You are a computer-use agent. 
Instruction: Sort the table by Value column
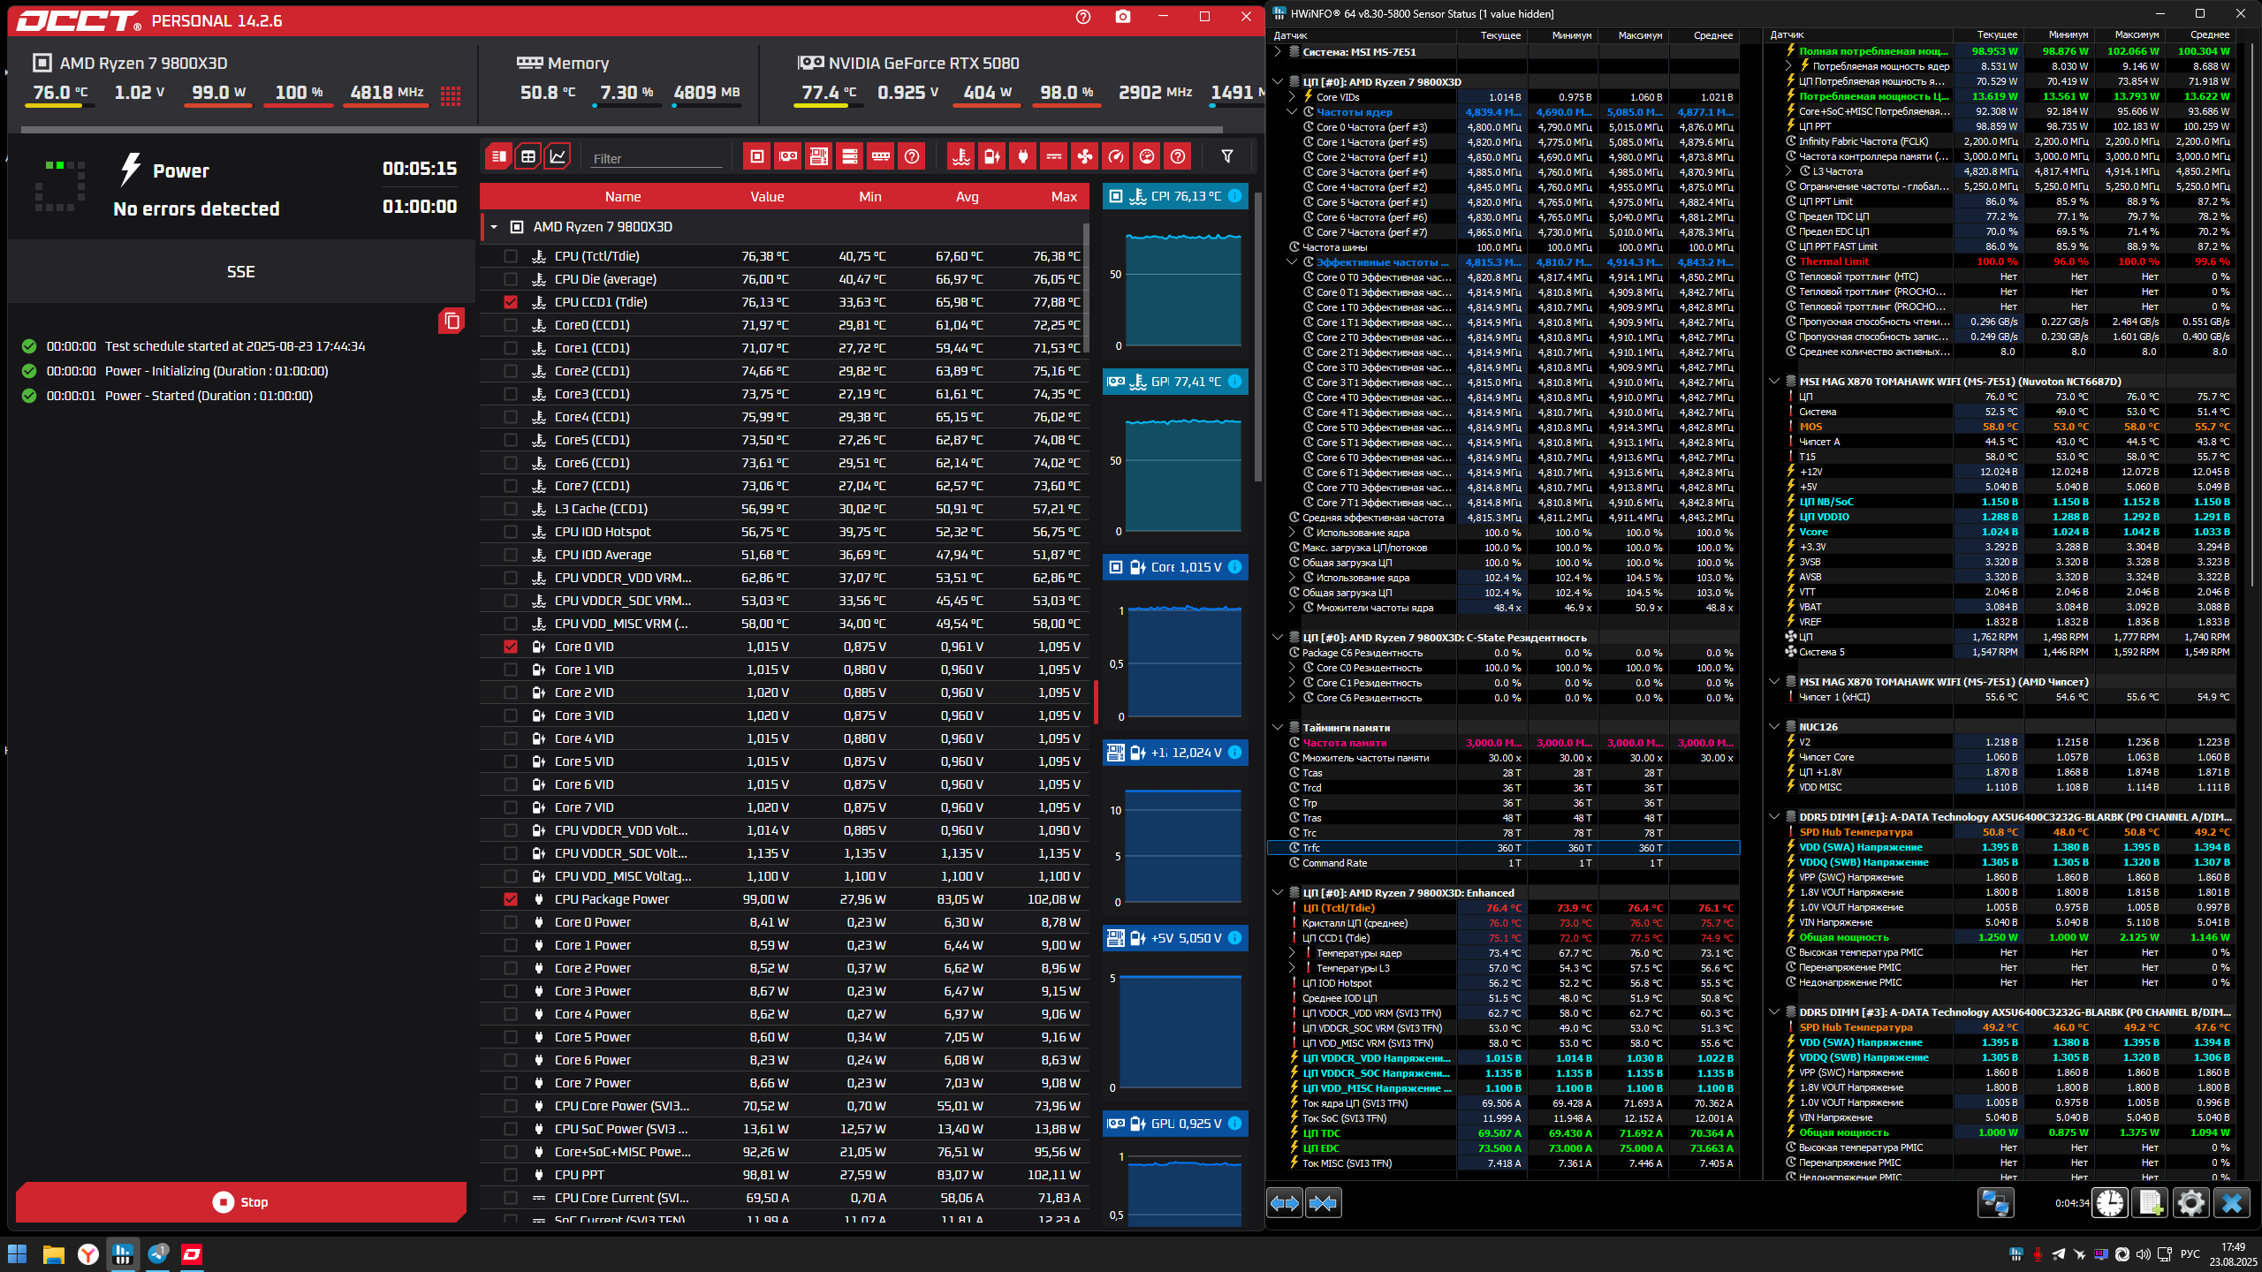coord(767,196)
